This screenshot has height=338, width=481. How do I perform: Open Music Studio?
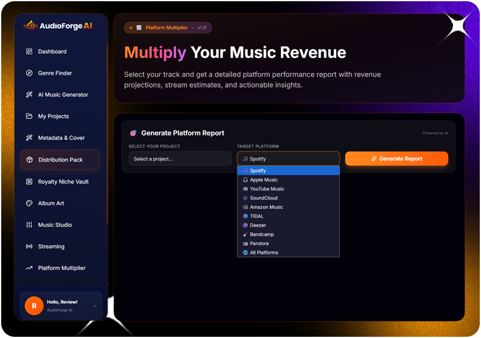[x=59, y=225]
